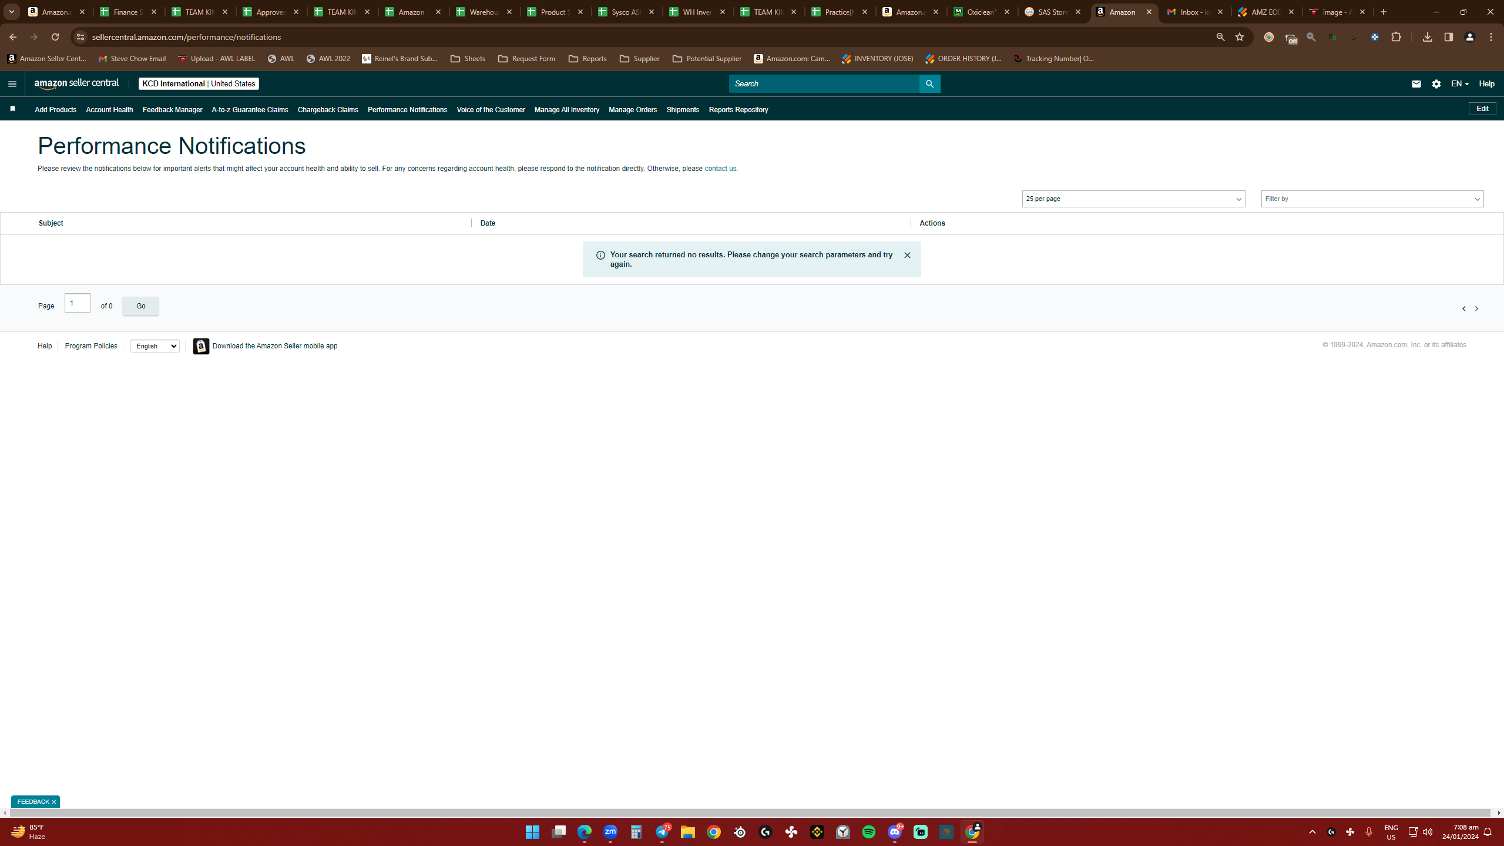Open Zoom from the taskbar
1504x846 pixels.
610,832
